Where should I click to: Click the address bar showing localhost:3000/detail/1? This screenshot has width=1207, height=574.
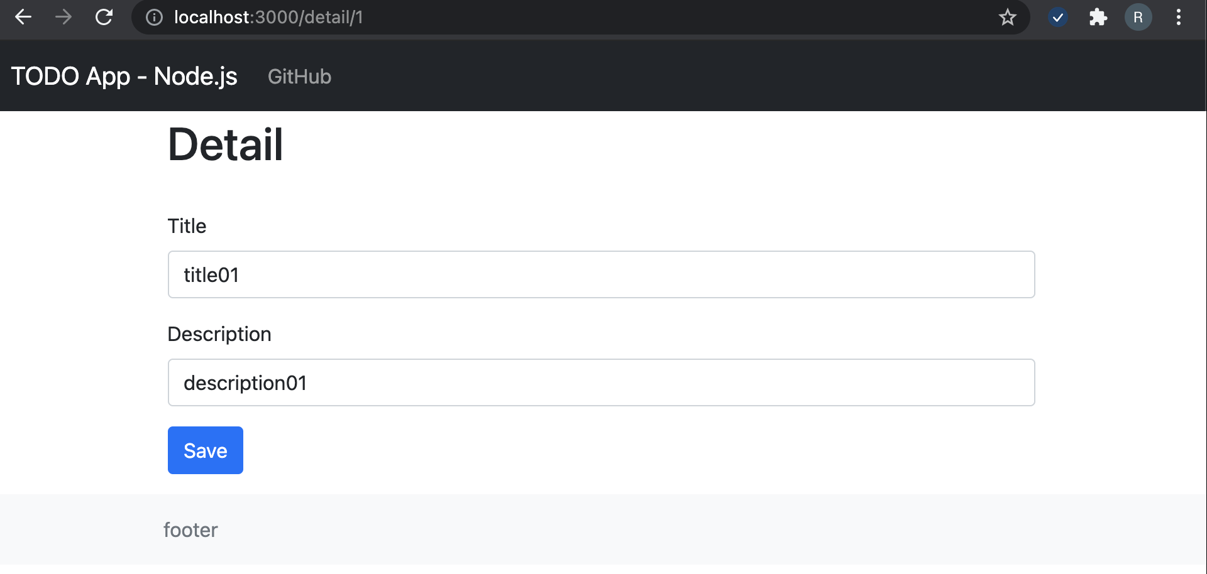[x=440, y=17]
